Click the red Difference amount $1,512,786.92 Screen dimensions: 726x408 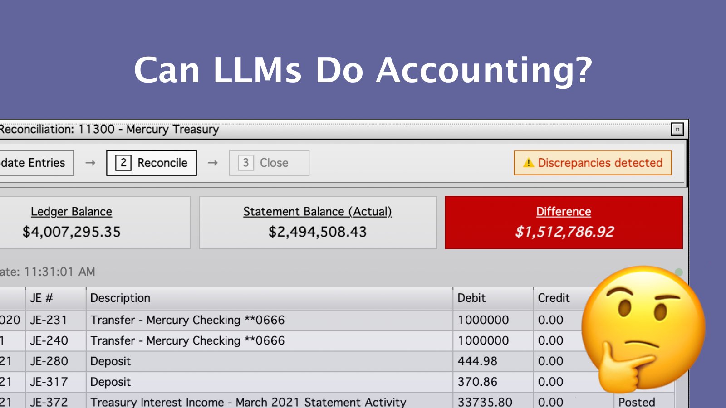(x=564, y=232)
